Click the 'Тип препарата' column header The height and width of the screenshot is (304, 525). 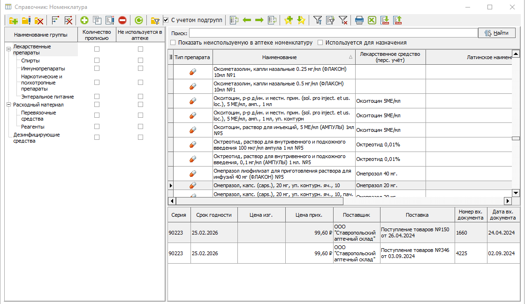tap(192, 57)
